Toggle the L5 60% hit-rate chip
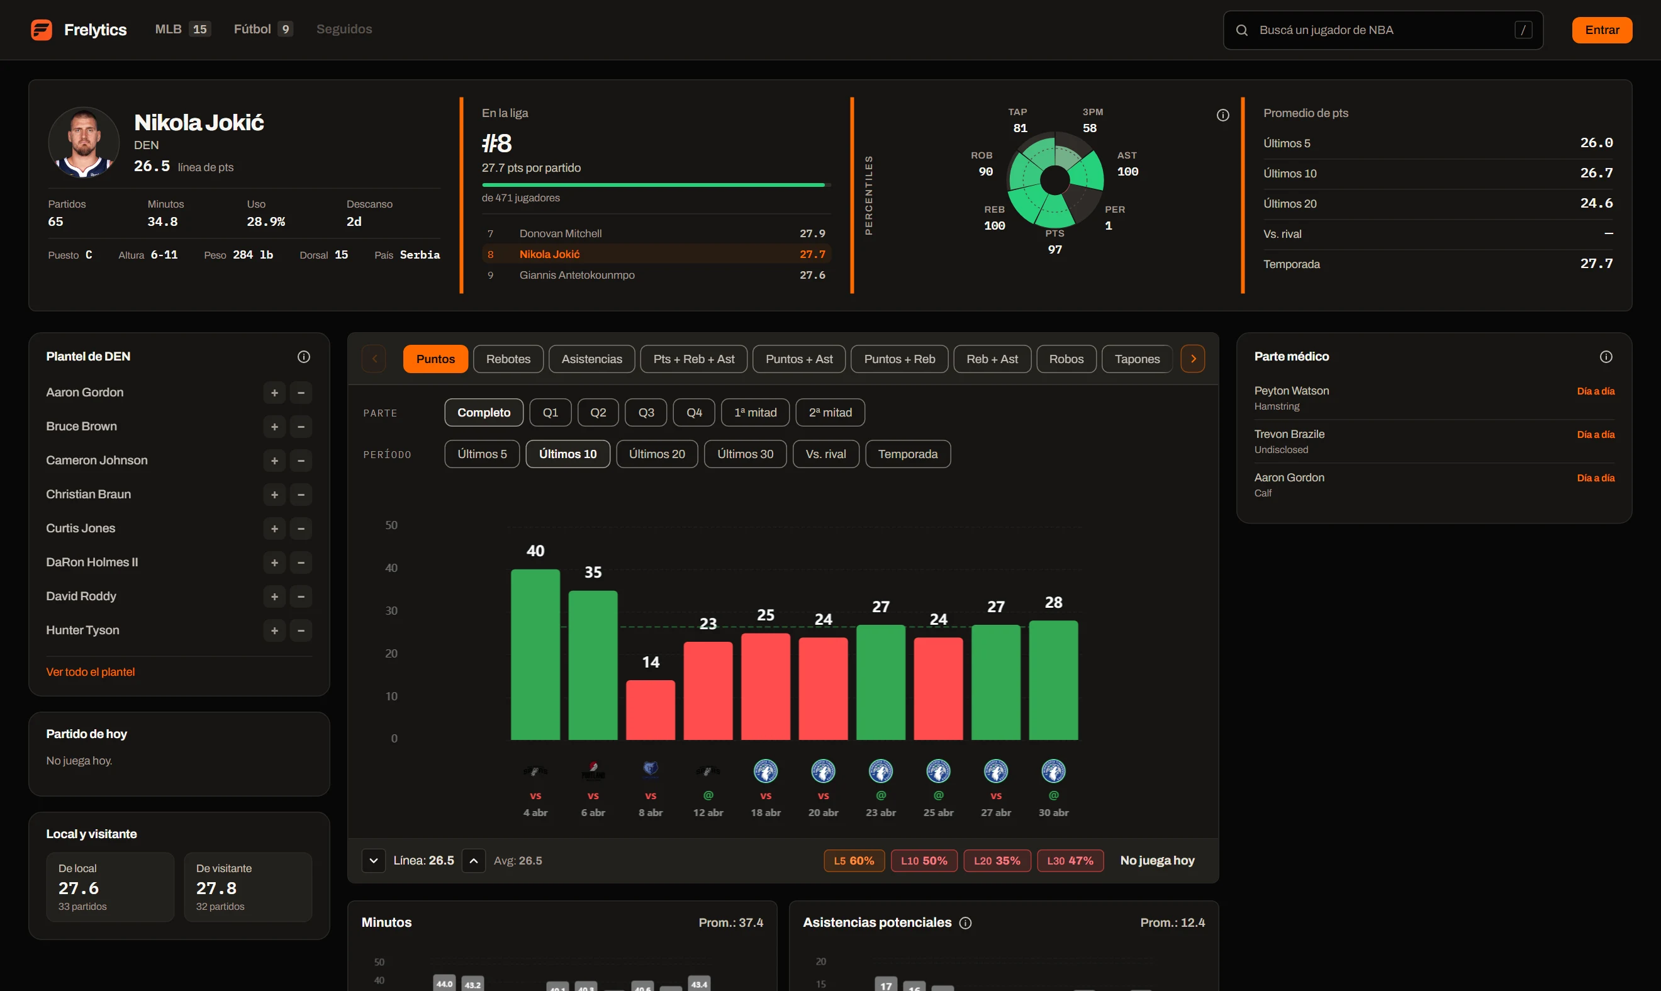The width and height of the screenshot is (1661, 991). click(x=854, y=861)
